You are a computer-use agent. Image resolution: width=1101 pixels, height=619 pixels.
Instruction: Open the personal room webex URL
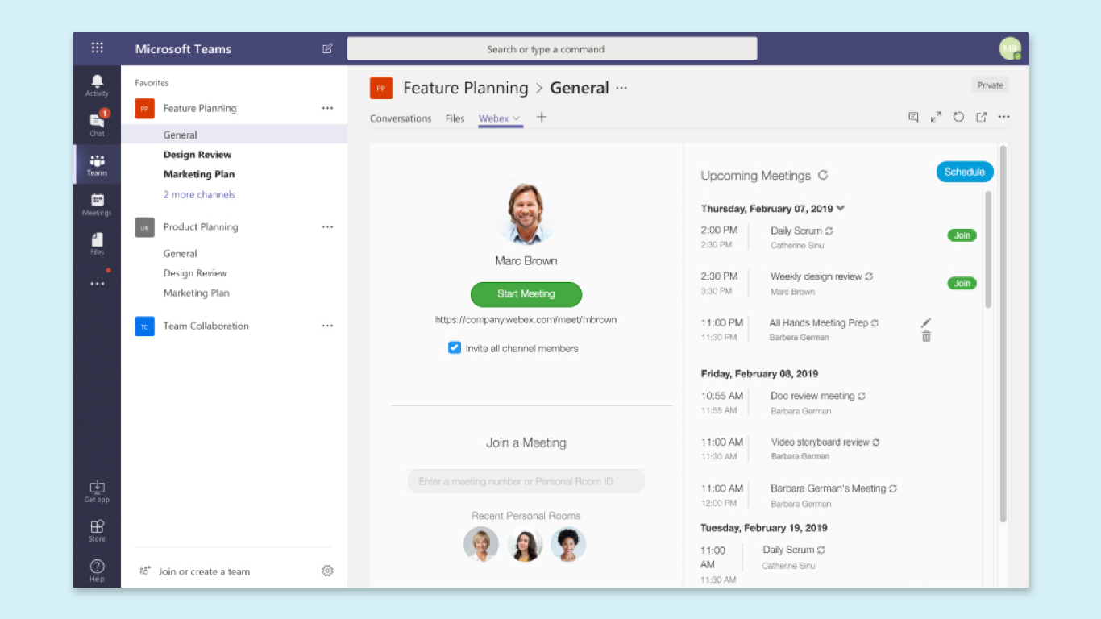526,320
